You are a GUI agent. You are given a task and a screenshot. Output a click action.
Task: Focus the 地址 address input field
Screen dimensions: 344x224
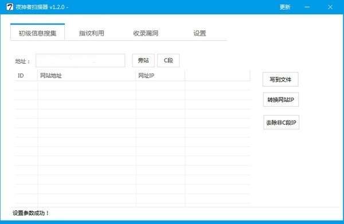80,60
